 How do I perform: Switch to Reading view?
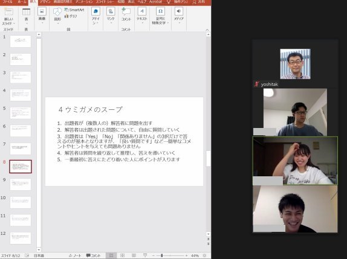click(134, 255)
